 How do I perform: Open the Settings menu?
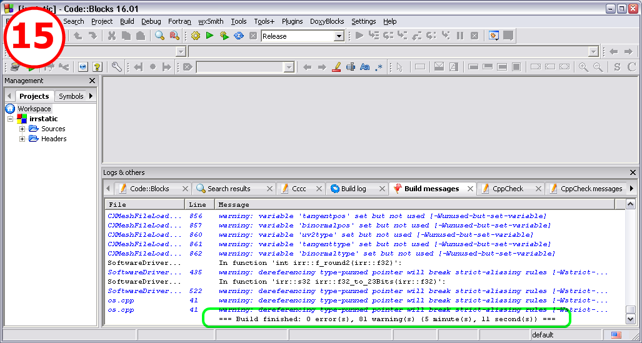364,21
